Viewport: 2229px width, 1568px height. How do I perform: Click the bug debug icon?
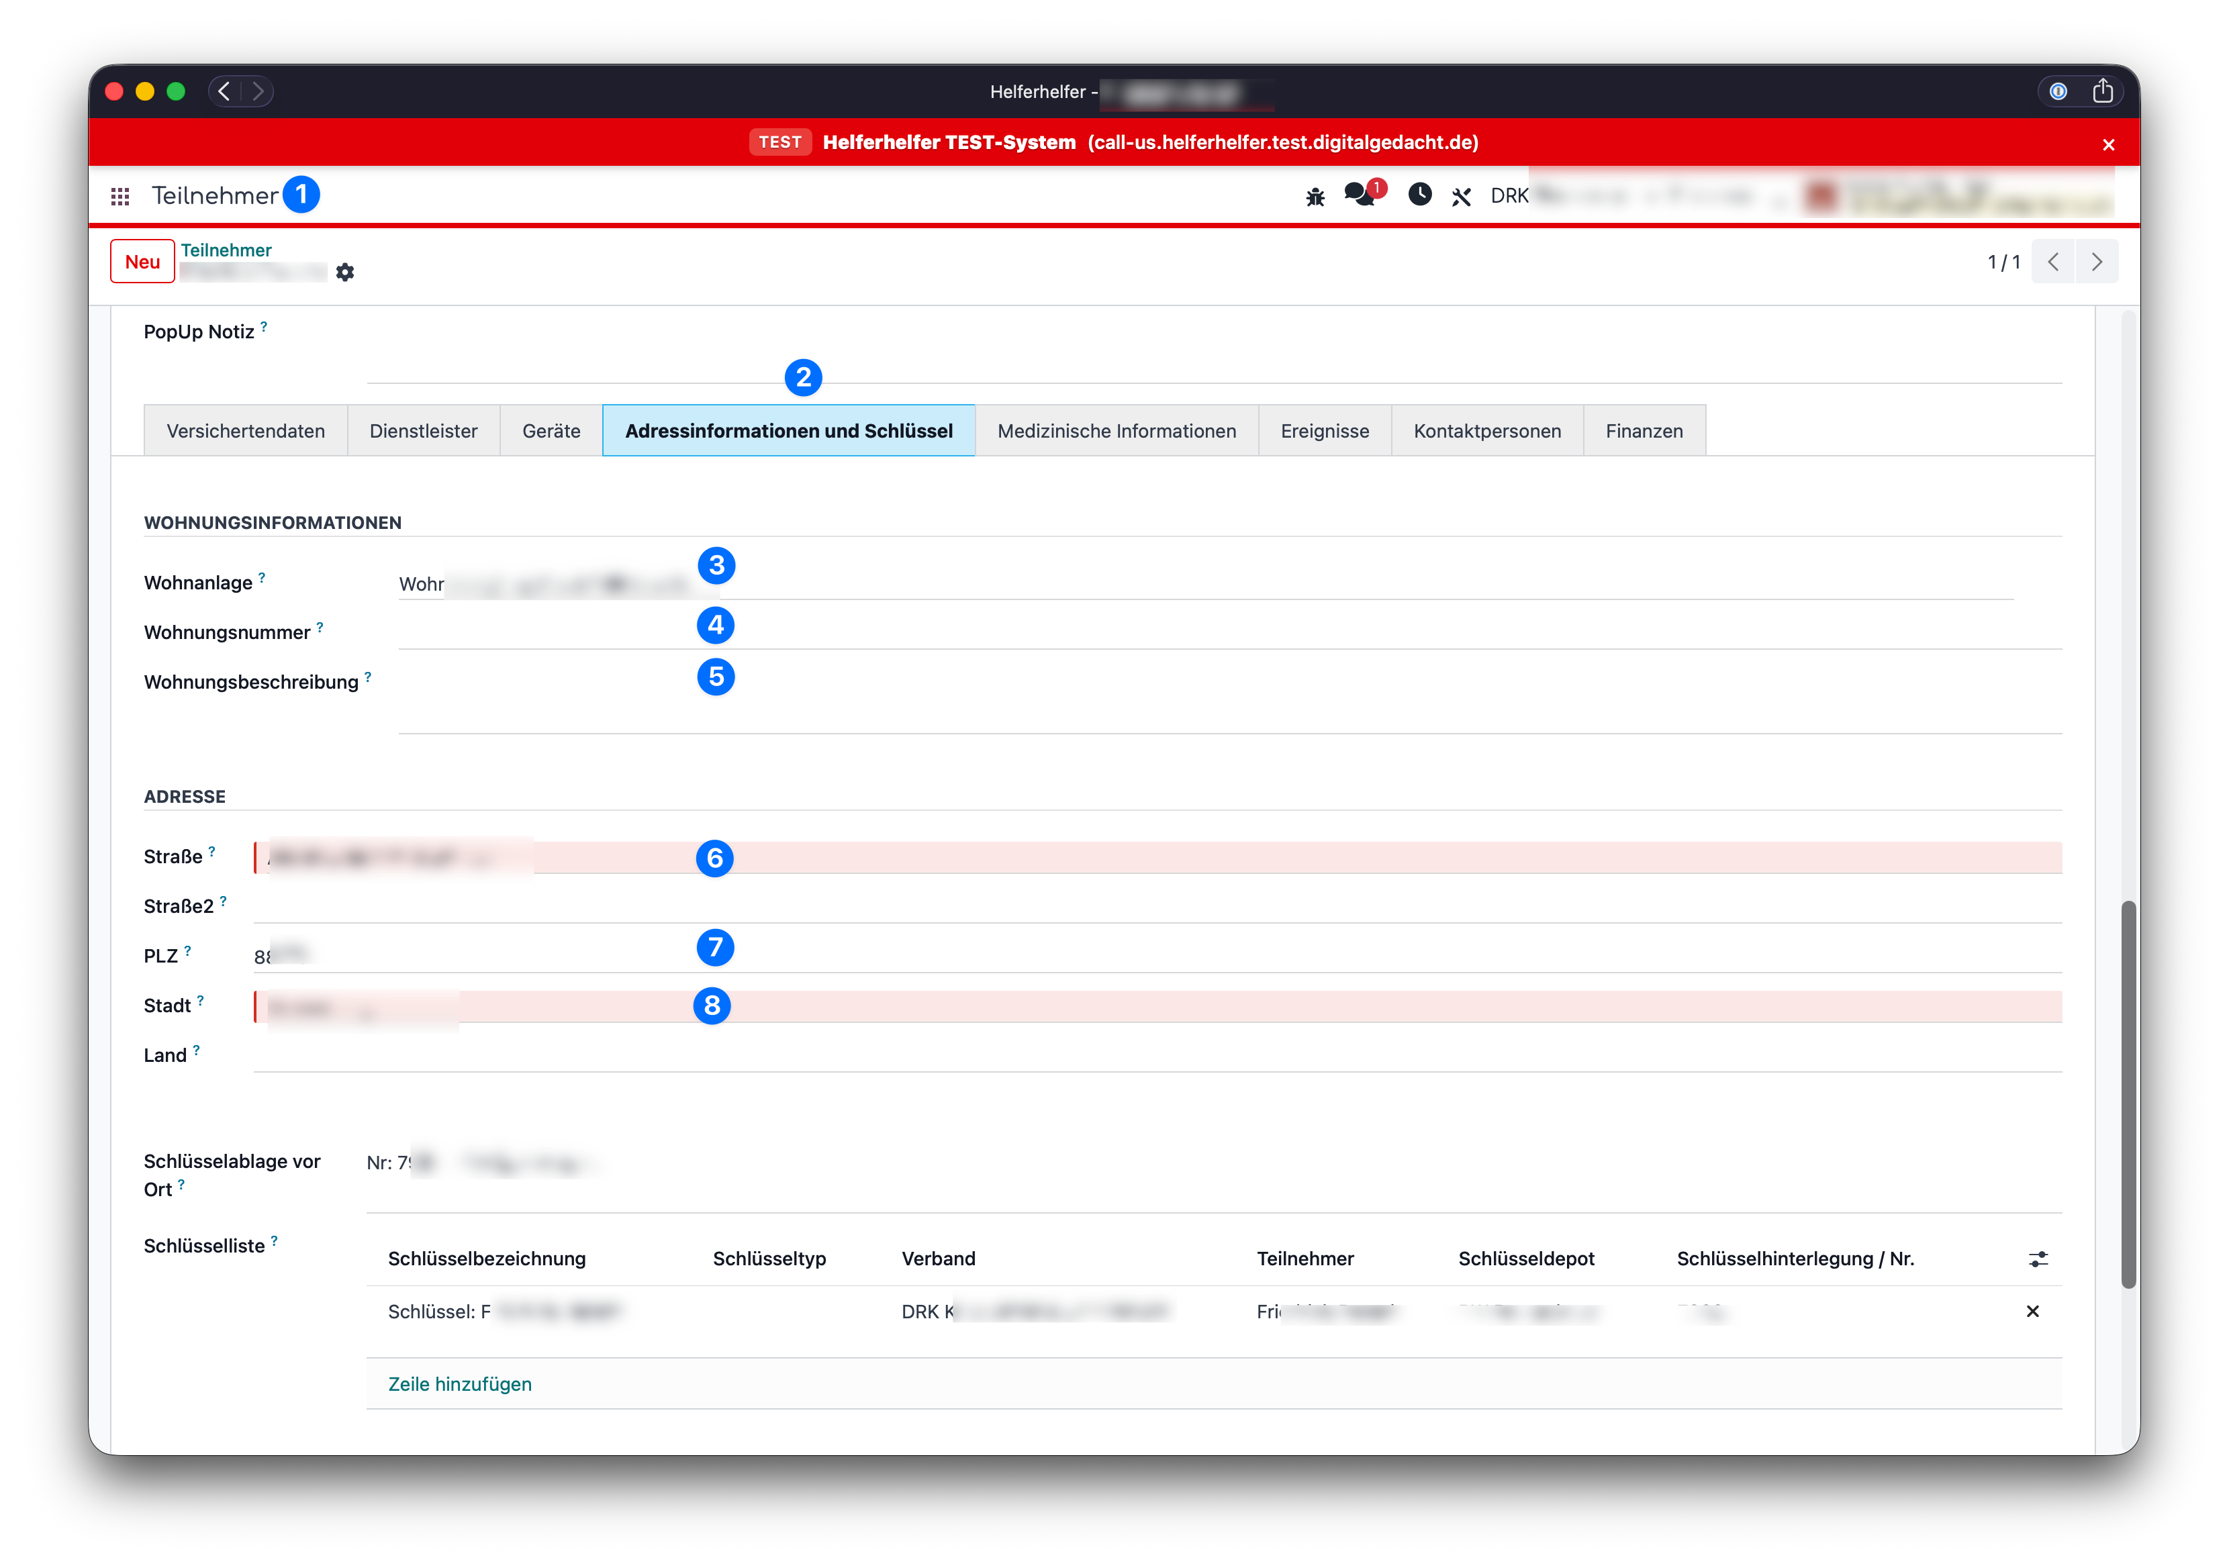pos(1315,197)
